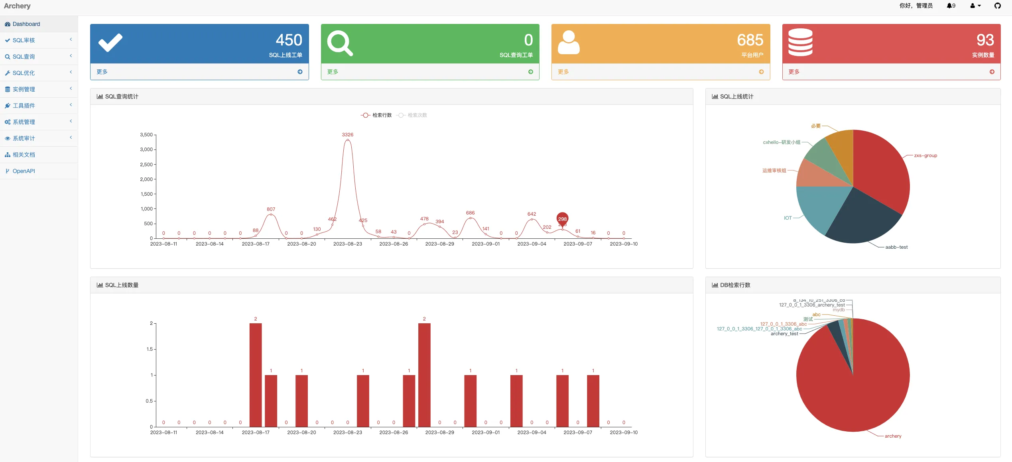Click the large database stack icon

point(800,42)
